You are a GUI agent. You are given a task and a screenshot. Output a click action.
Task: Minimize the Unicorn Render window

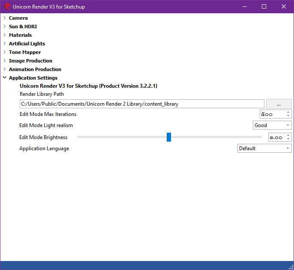coord(244,6)
